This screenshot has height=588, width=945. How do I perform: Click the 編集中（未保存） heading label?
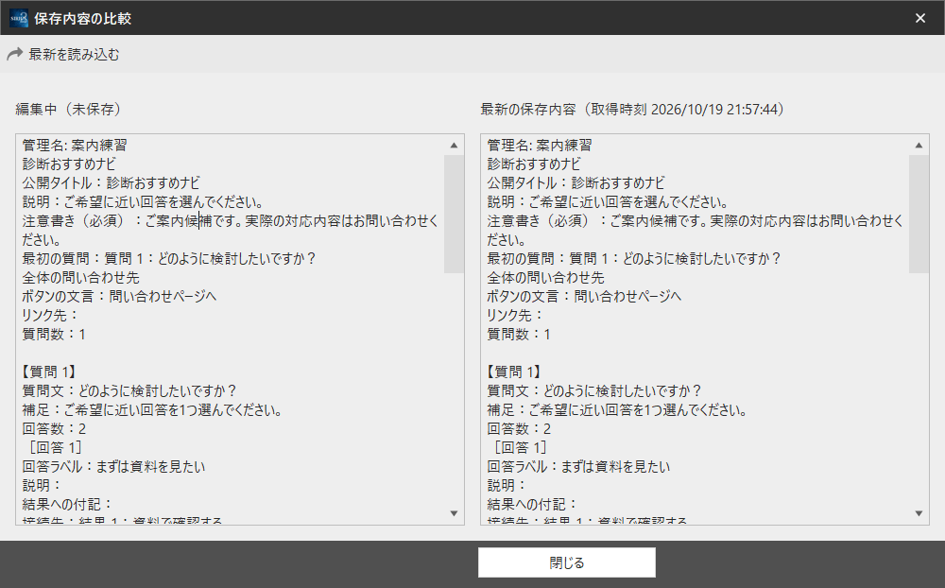click(68, 109)
